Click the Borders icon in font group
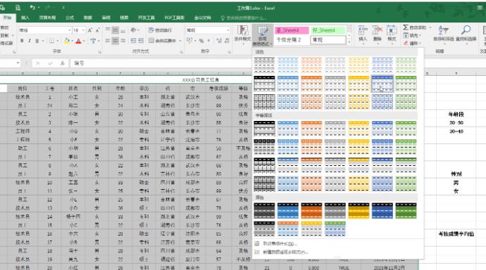Image resolution: width=486 pixels, height=270 pixels. [51, 41]
